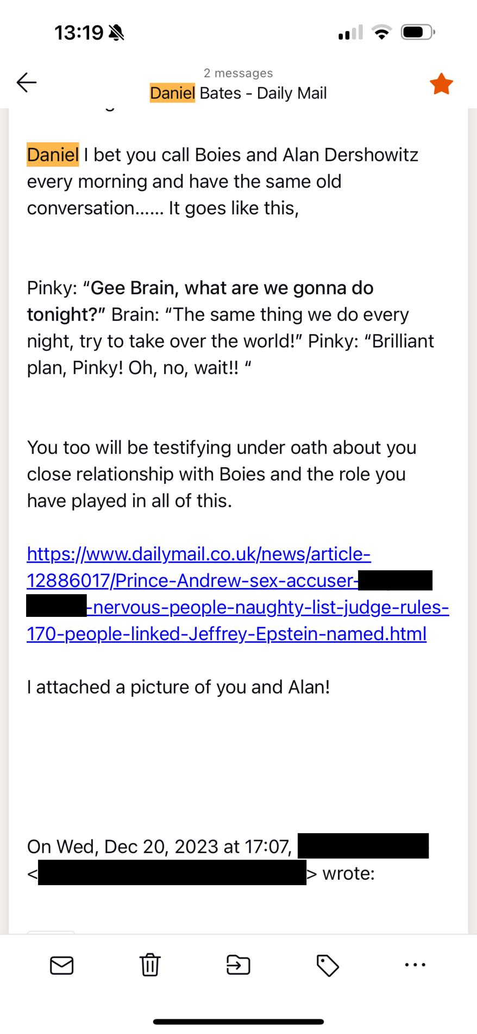Tap highlighted "Daniel" in the message body
477x1034 pixels.
click(53, 155)
